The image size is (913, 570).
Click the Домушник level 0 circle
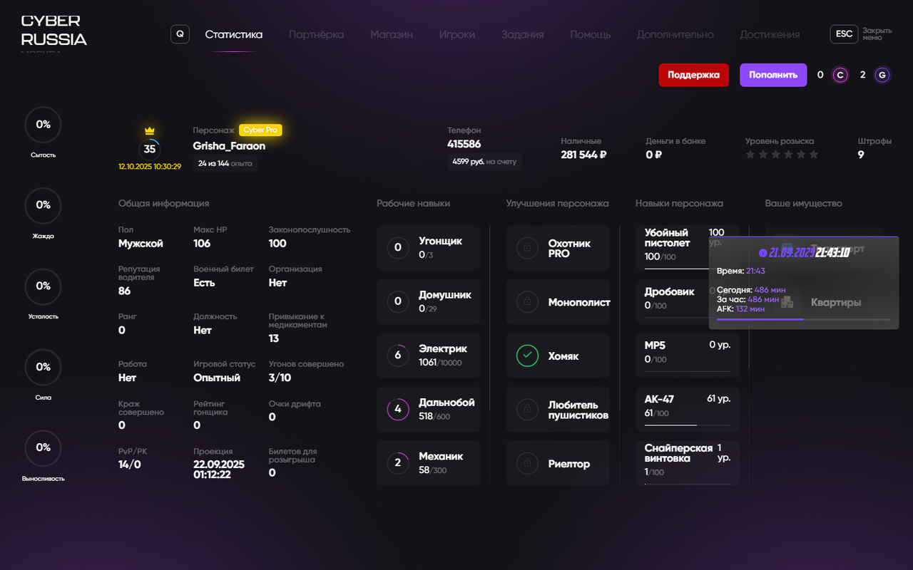click(x=398, y=302)
